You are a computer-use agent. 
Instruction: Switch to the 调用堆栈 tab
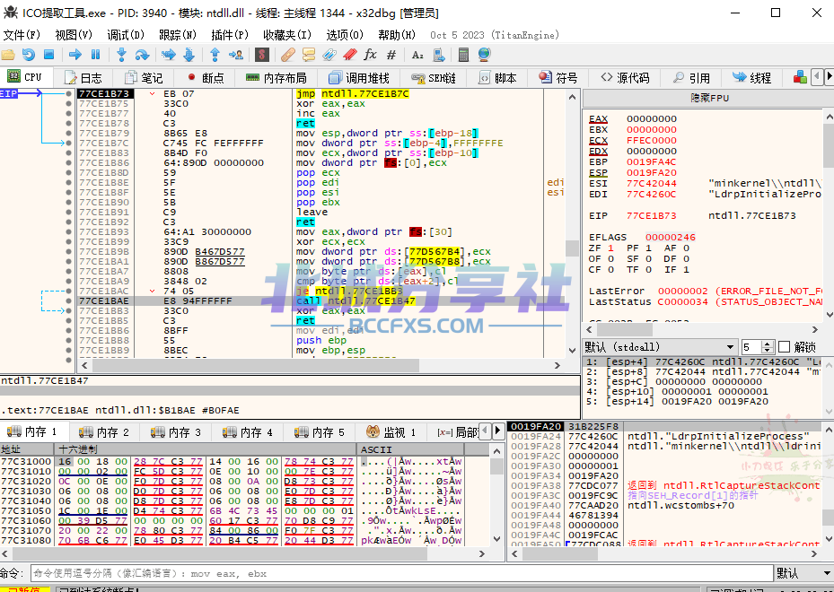(x=359, y=77)
